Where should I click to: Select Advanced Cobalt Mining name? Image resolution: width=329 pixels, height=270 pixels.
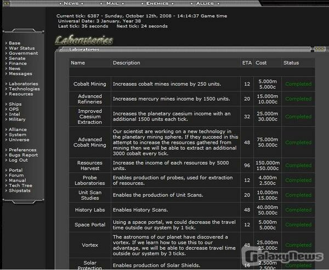[x=90, y=142]
